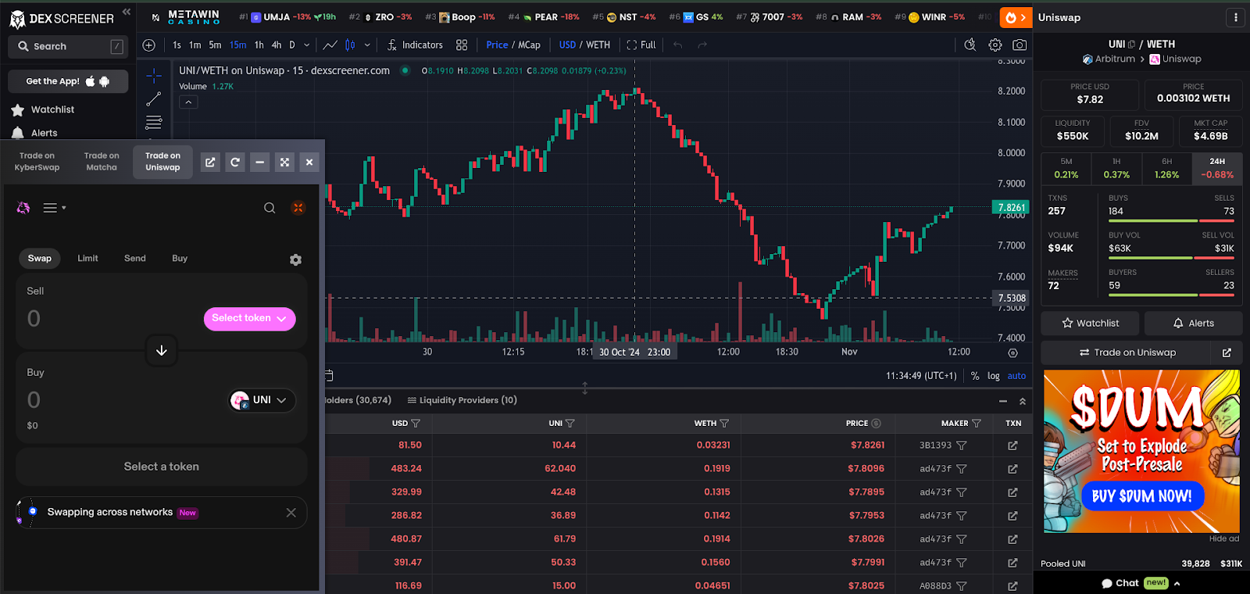Image resolution: width=1250 pixels, height=594 pixels.
Task: Select the trend line drawing tool
Action: pyautogui.click(x=154, y=99)
